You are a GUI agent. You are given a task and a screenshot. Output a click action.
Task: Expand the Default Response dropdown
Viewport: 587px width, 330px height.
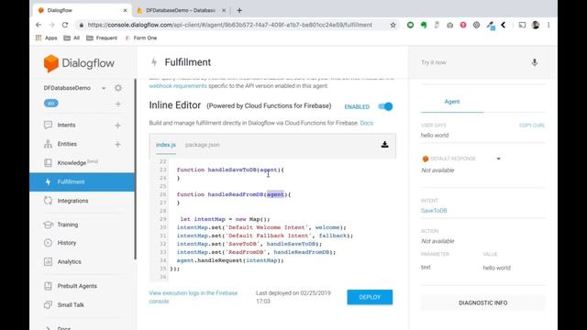tap(498, 159)
